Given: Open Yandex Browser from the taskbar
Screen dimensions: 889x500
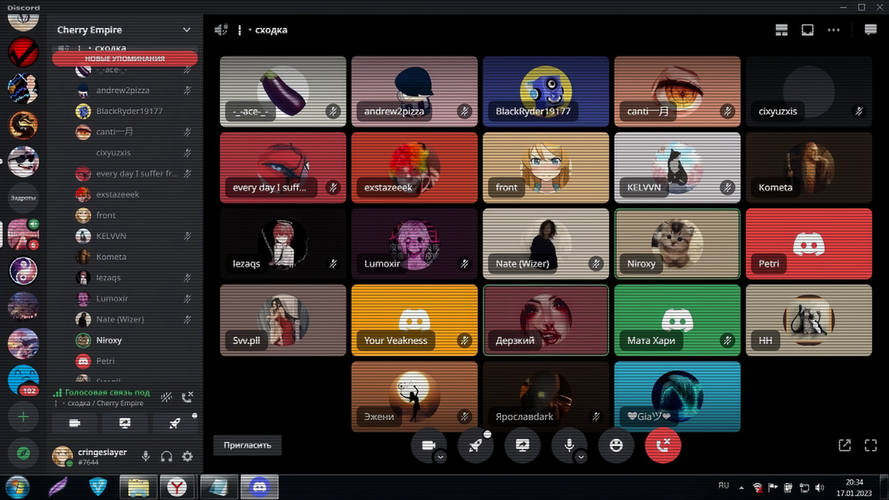Looking at the screenshot, I should 177,487.
